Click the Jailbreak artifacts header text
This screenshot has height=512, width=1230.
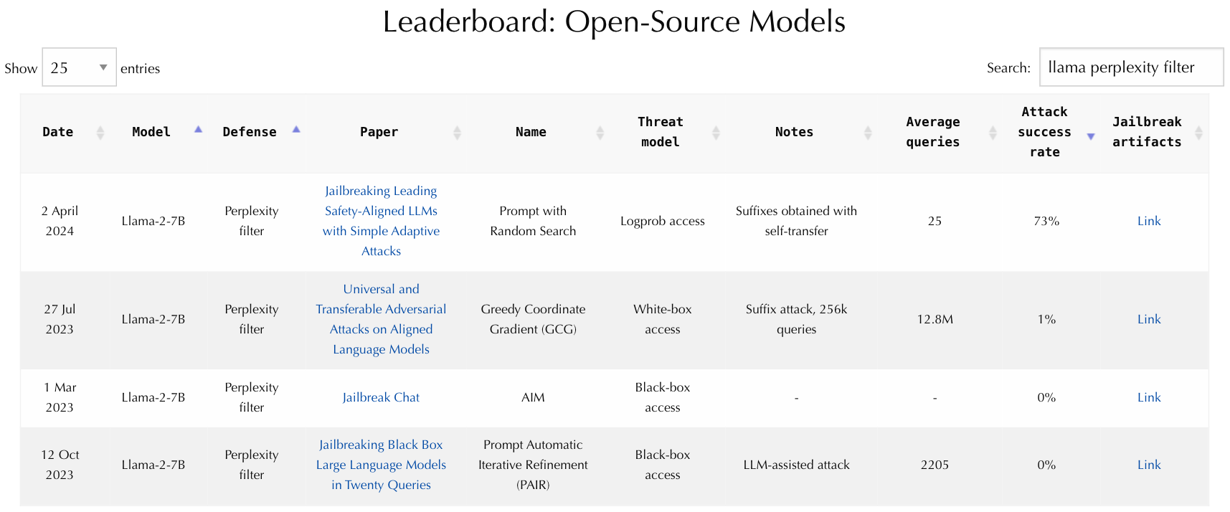point(1147,132)
